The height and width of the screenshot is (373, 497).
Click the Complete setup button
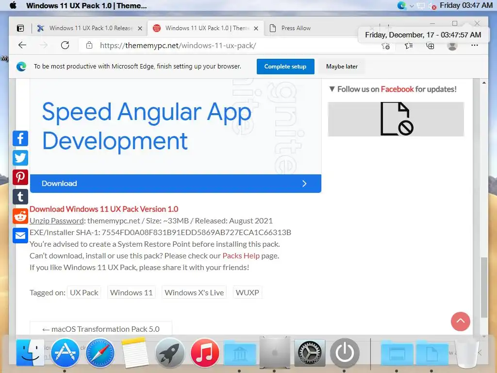click(x=285, y=67)
